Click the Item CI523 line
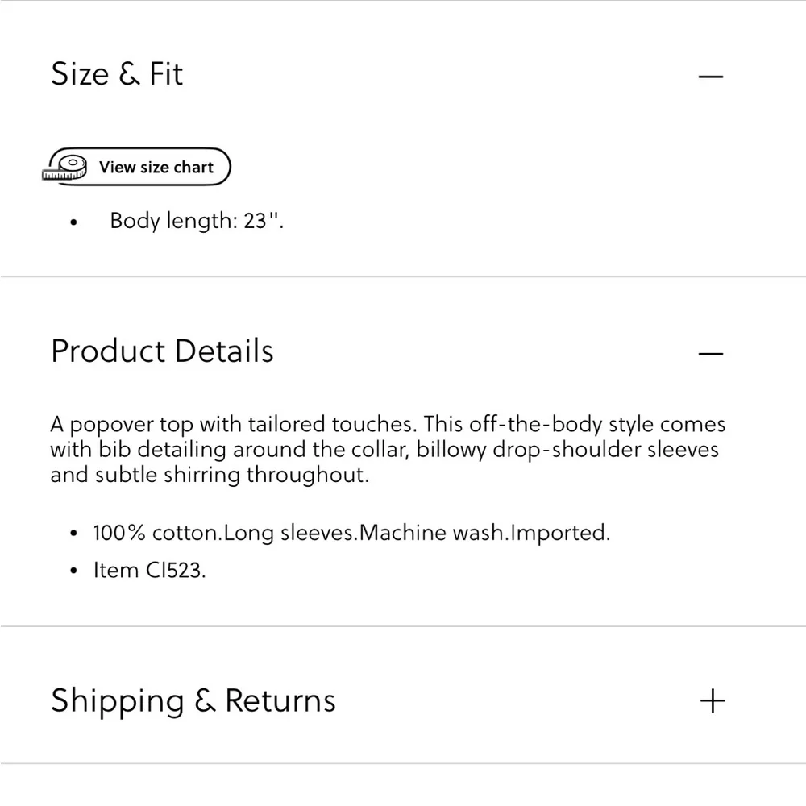Image resolution: width=806 pixels, height=806 pixels. click(x=150, y=570)
